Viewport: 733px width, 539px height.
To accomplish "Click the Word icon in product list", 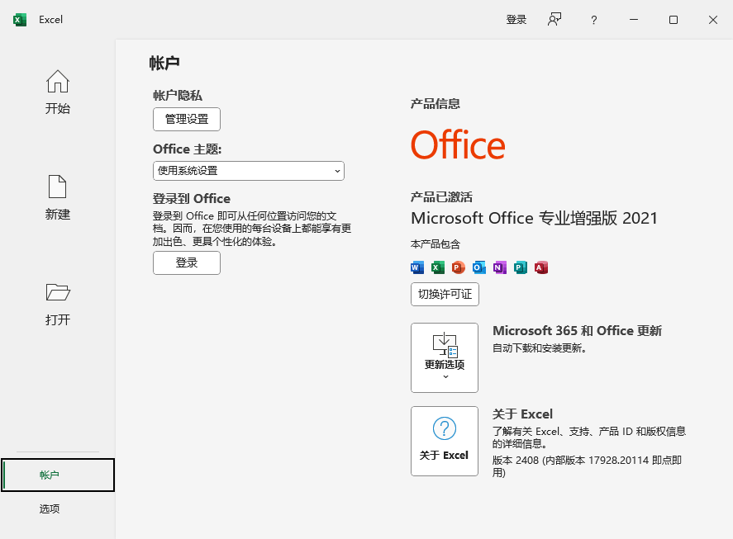I will point(416,267).
